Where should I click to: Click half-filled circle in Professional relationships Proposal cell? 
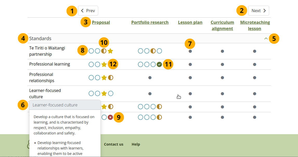coord(111,77)
